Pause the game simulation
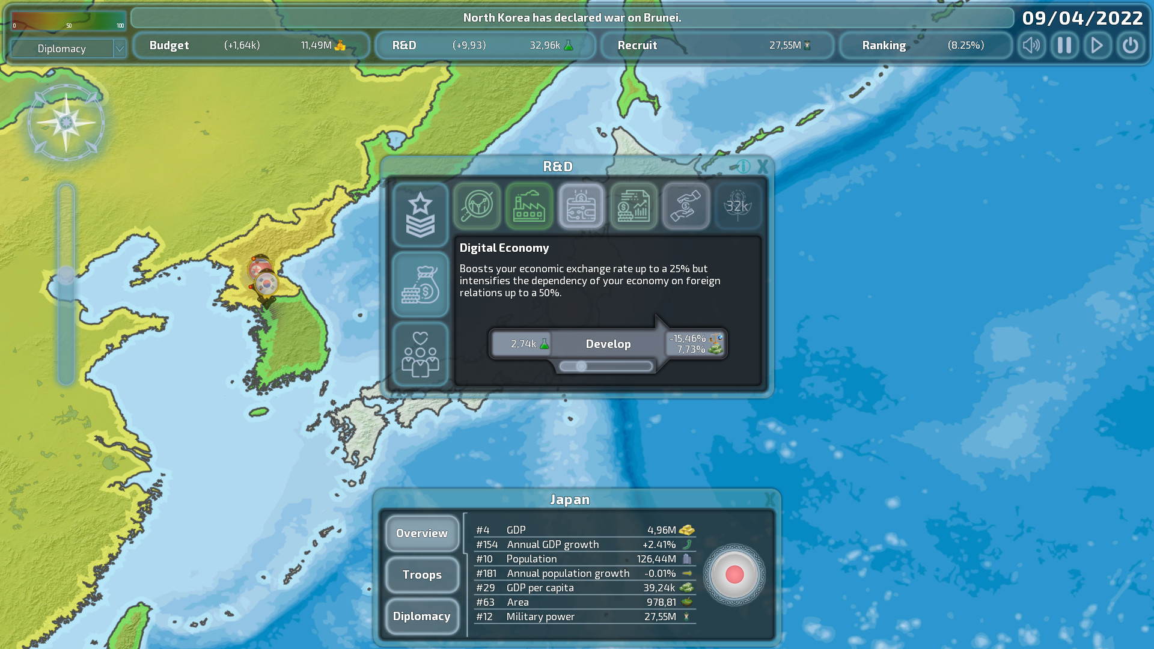The image size is (1154, 649). 1064,45
